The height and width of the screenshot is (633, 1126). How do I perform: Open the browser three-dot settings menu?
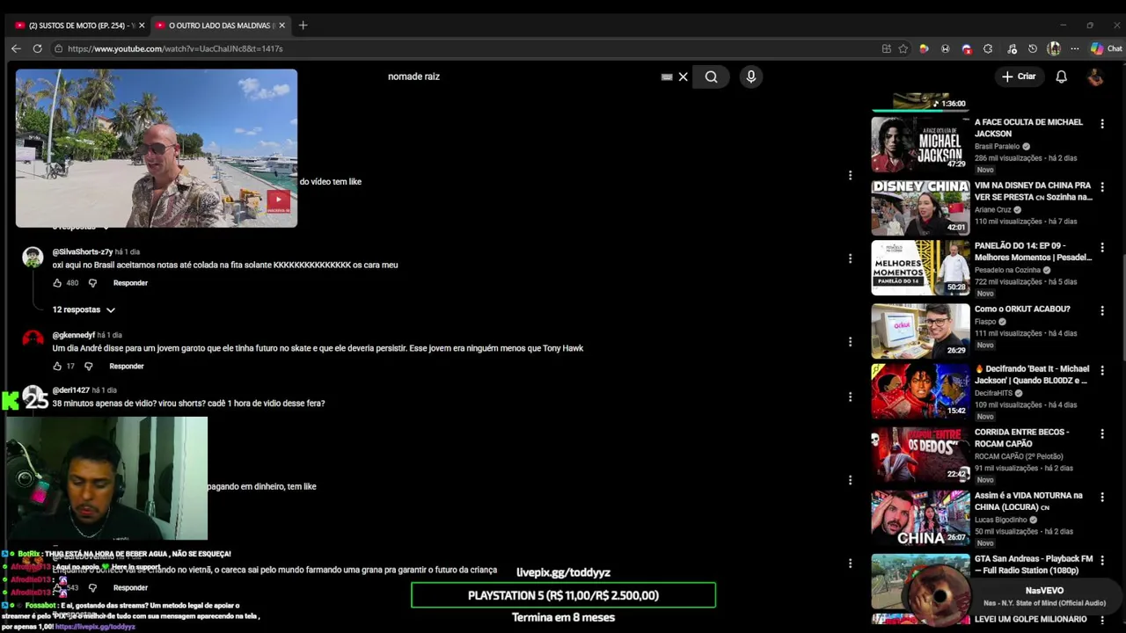(x=1075, y=48)
